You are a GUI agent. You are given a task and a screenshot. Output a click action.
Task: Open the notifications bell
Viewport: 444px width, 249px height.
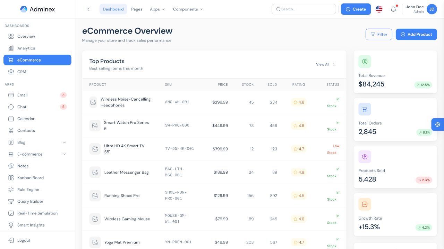point(393,9)
